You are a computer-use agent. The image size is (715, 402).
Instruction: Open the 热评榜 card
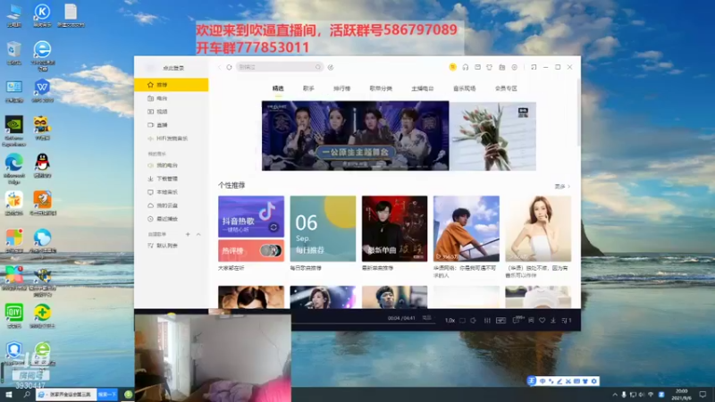point(251,251)
